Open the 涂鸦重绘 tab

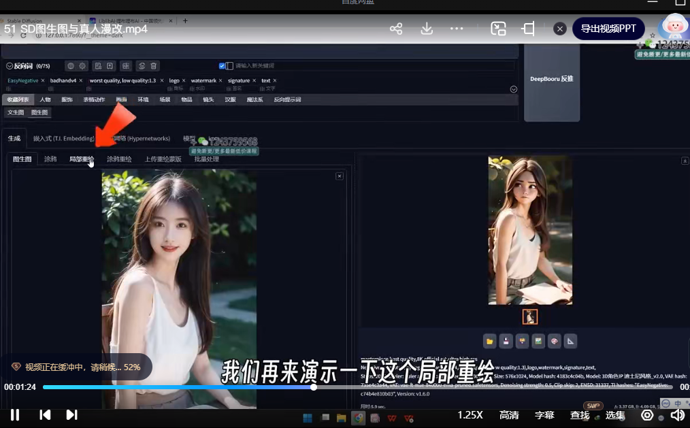[x=119, y=159]
